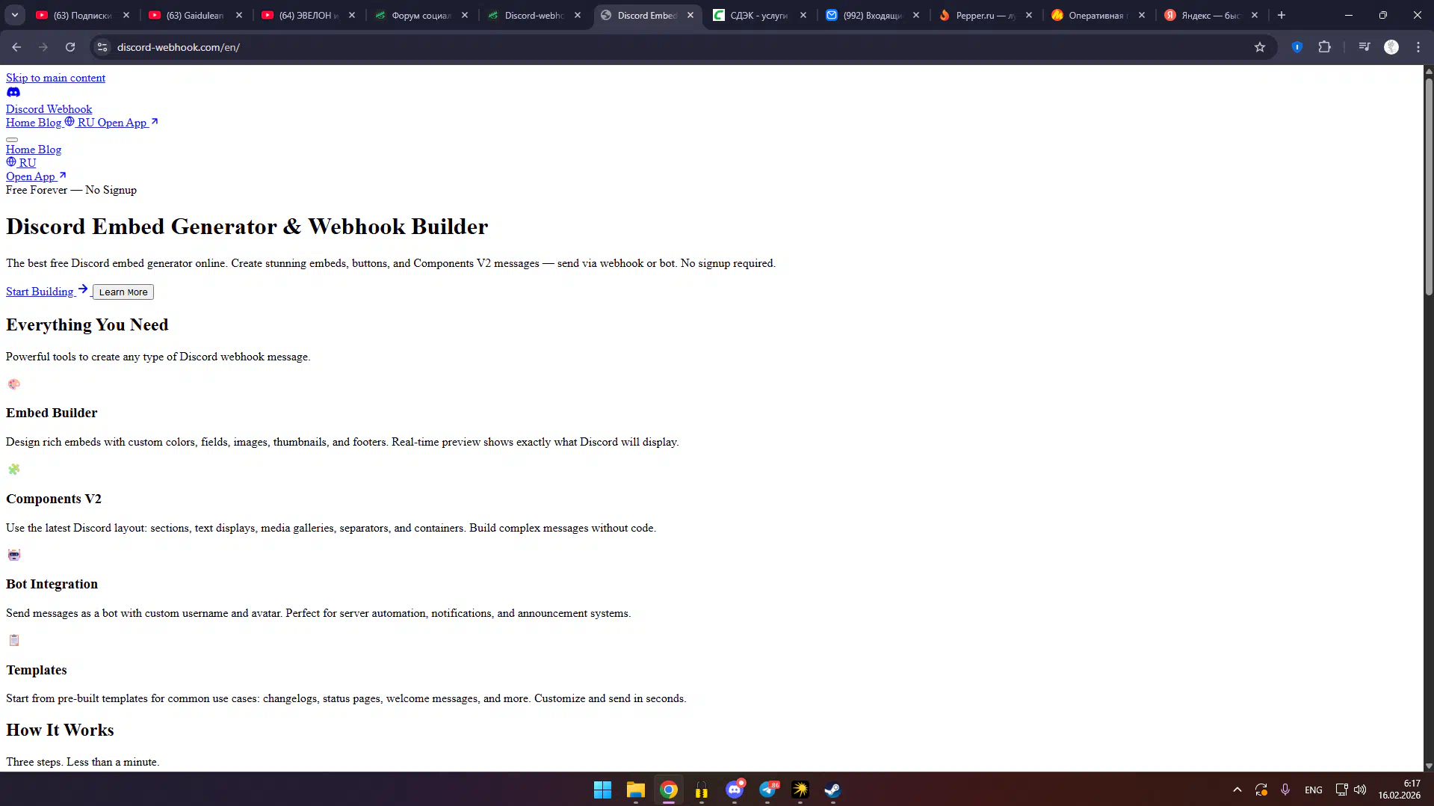The height and width of the screenshot is (806, 1434).
Task: Show hidden system tray icons
Action: tap(1237, 790)
